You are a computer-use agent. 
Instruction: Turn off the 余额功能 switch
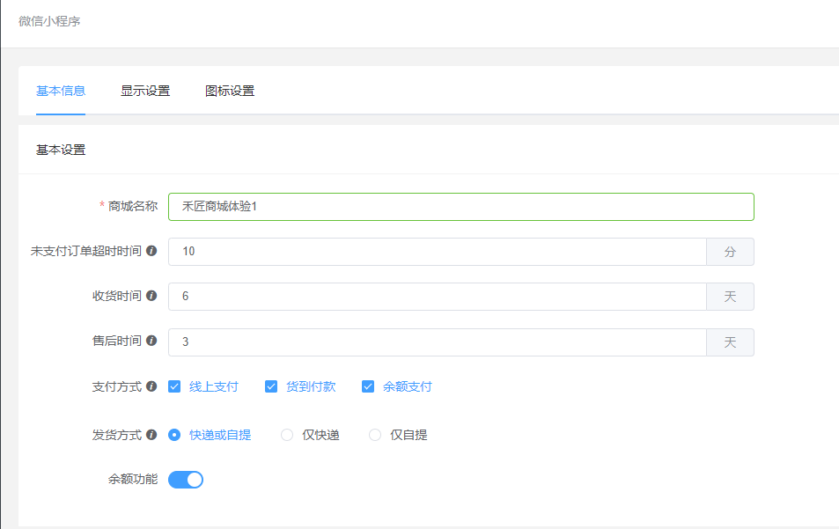(x=186, y=480)
